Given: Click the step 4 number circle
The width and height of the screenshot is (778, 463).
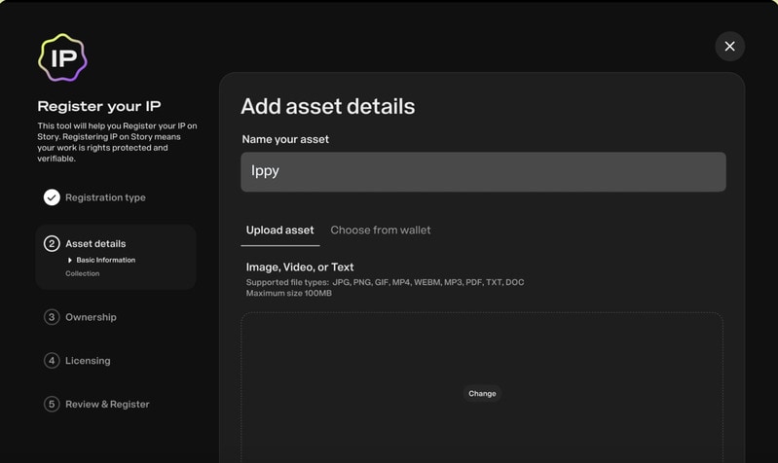Looking at the screenshot, I should tap(52, 361).
